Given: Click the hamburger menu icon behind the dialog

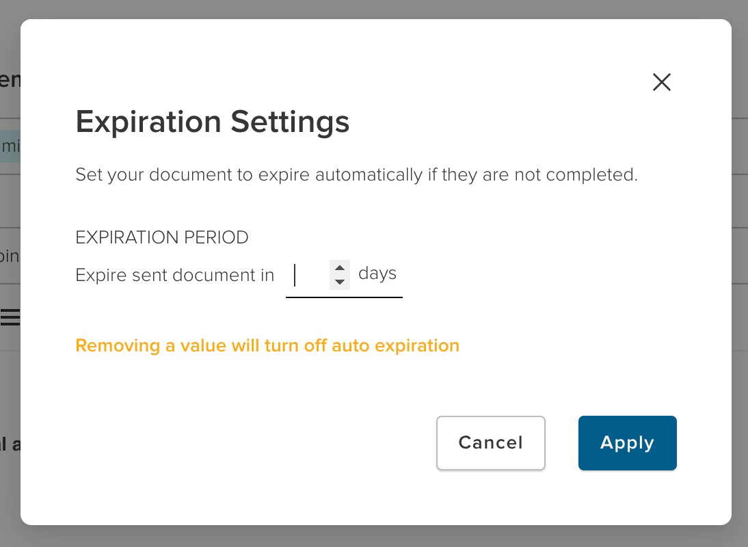Looking at the screenshot, I should tap(10, 317).
